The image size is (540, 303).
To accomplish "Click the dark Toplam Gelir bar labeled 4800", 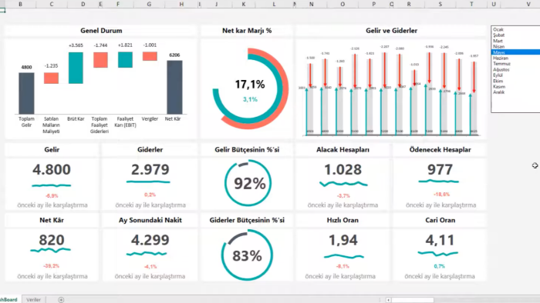I will [x=26, y=93].
